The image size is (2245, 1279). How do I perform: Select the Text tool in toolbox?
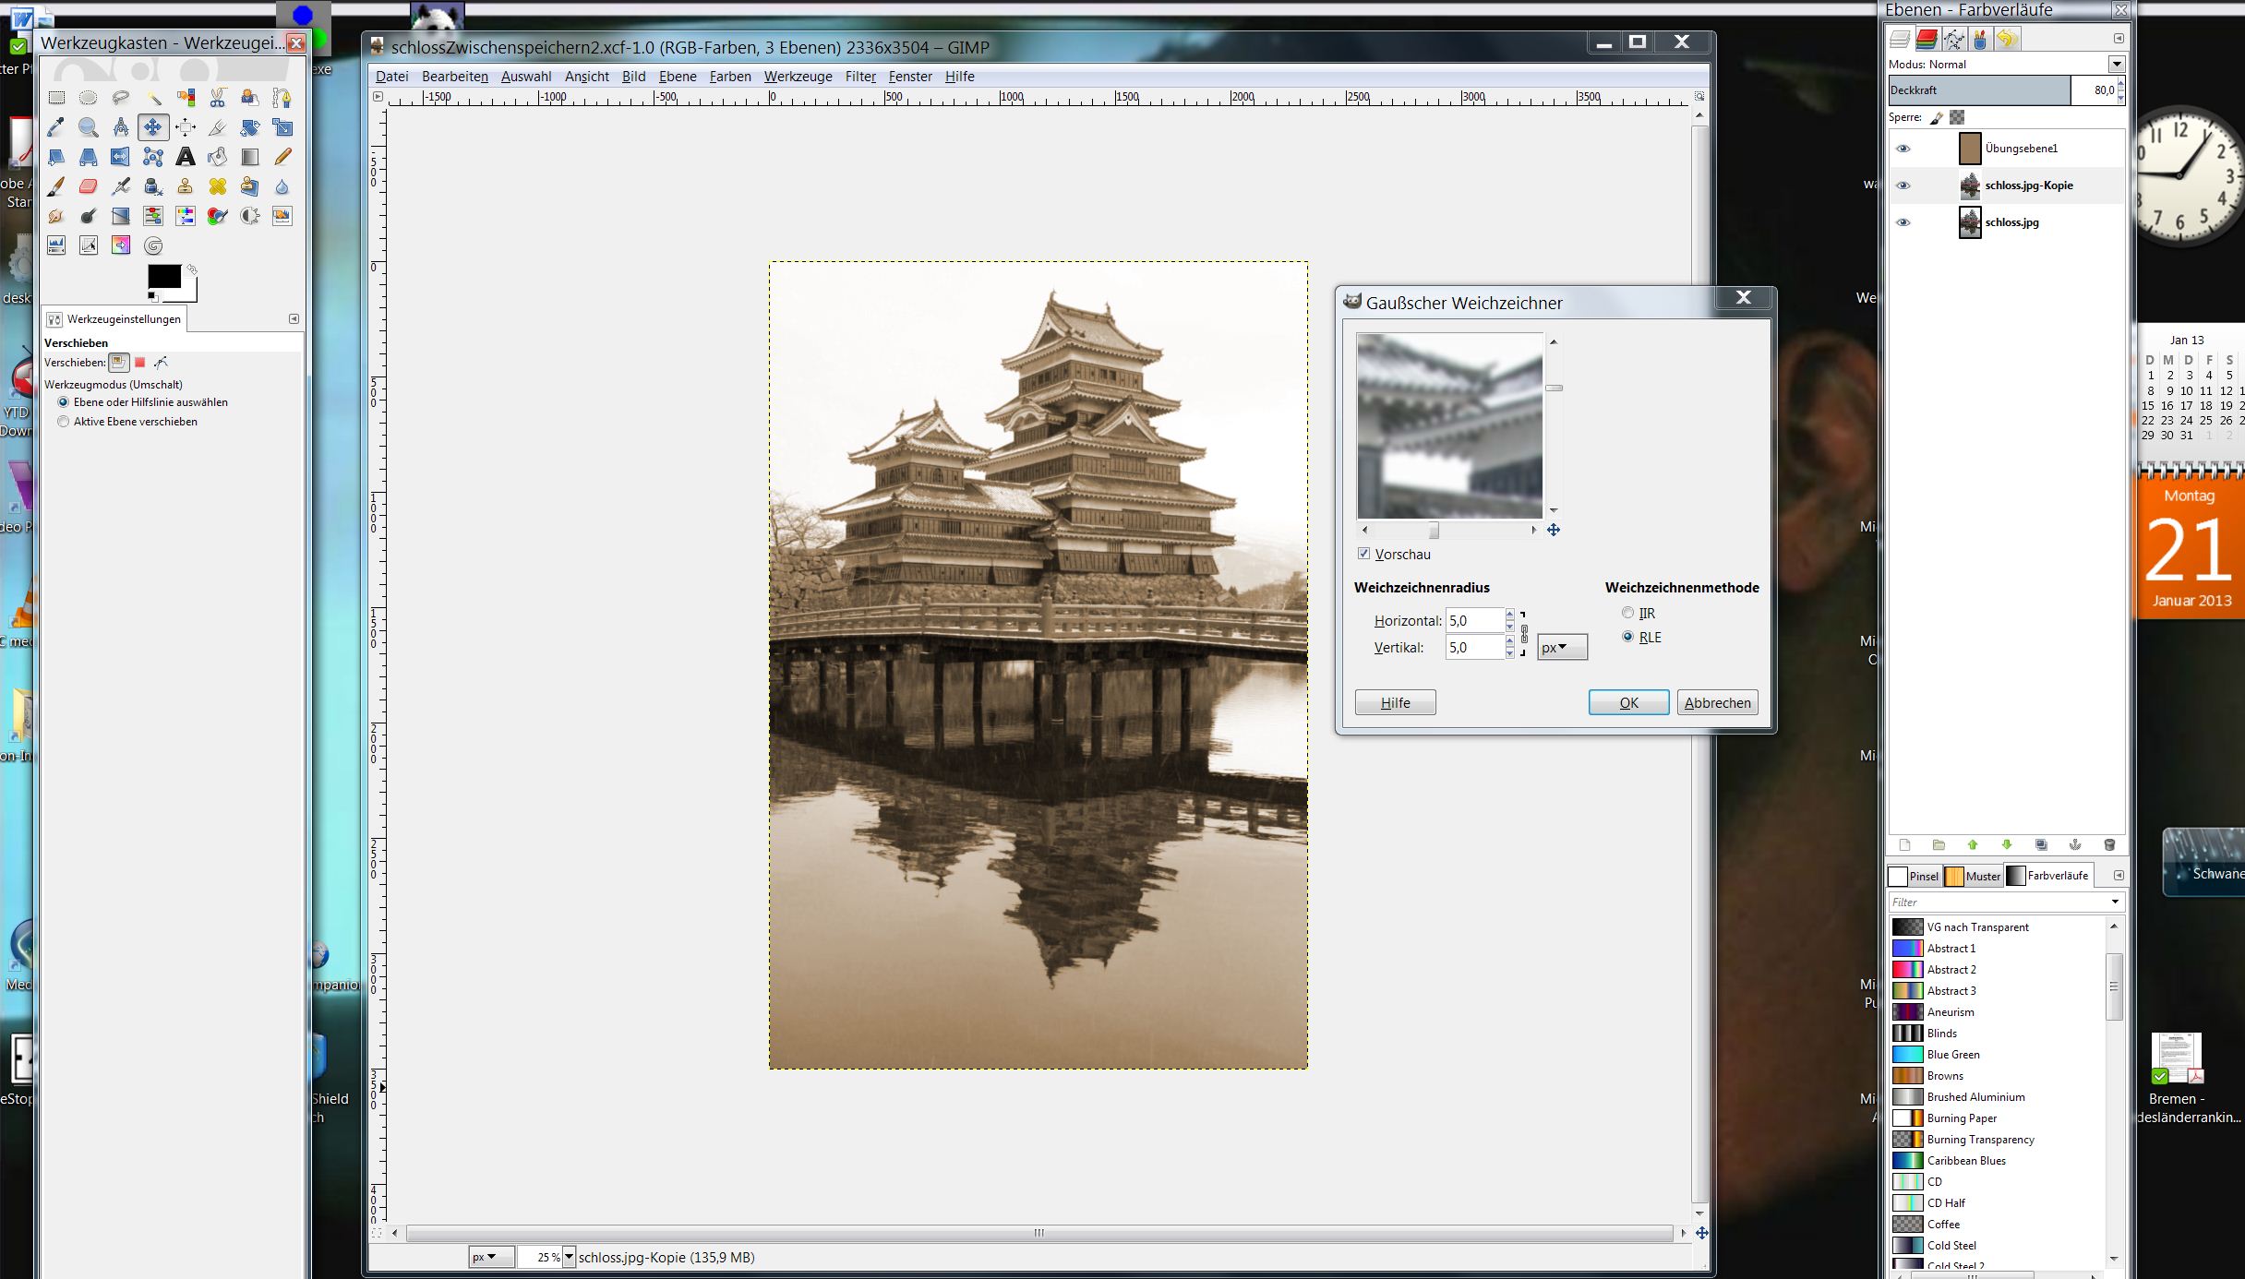(186, 157)
